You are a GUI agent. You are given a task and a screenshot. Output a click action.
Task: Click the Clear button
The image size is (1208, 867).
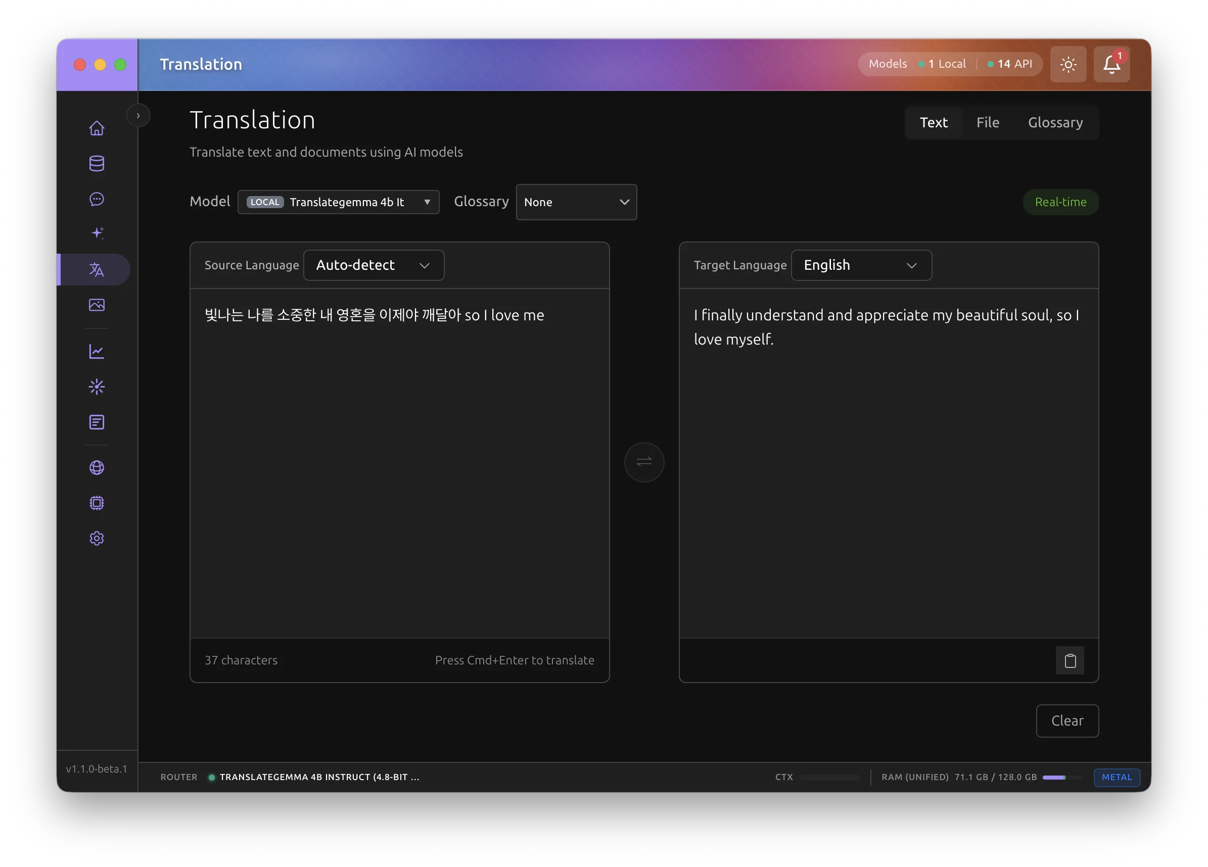[1067, 720]
